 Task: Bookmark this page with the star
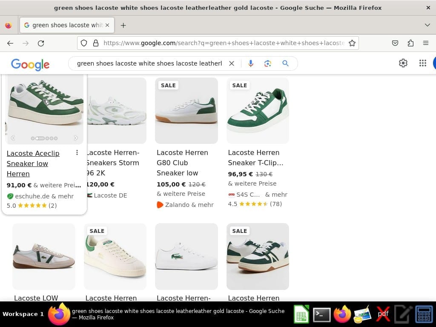point(352,43)
